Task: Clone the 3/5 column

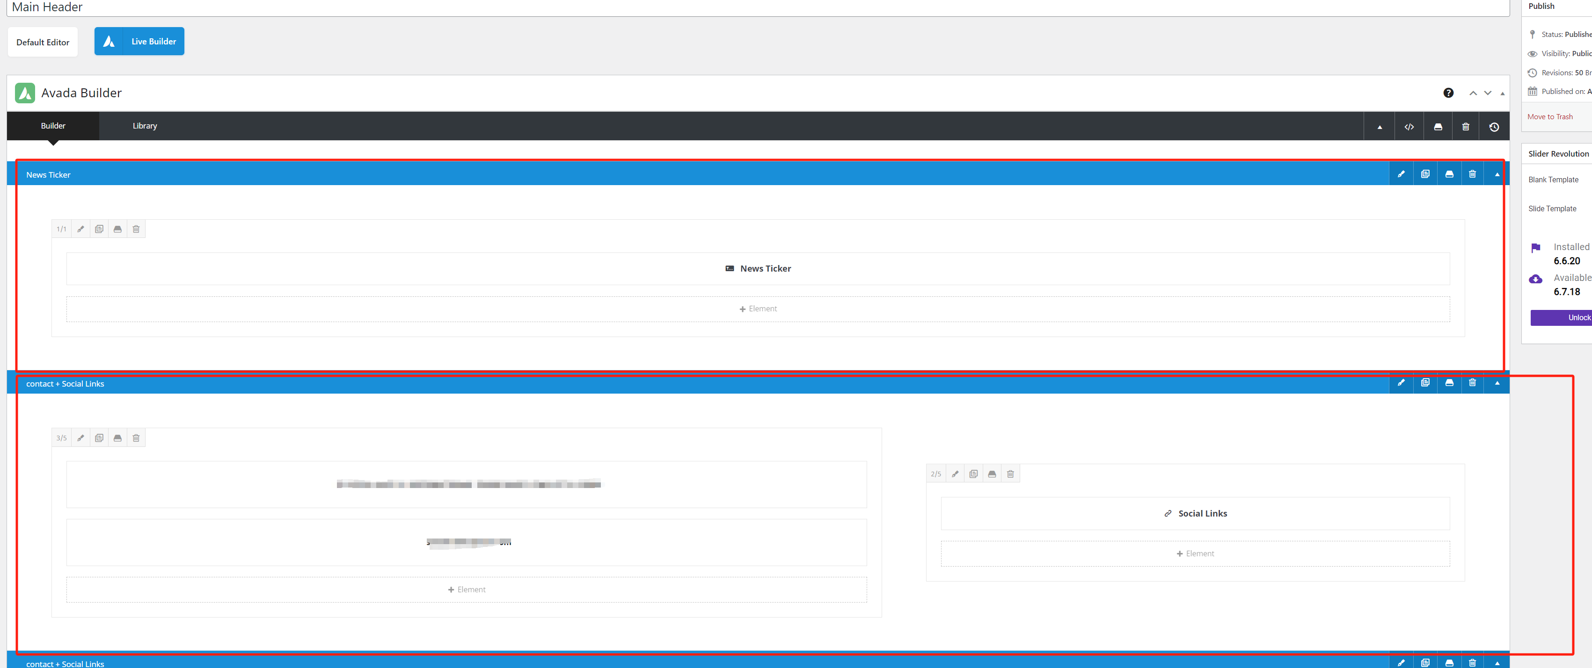Action: (99, 438)
